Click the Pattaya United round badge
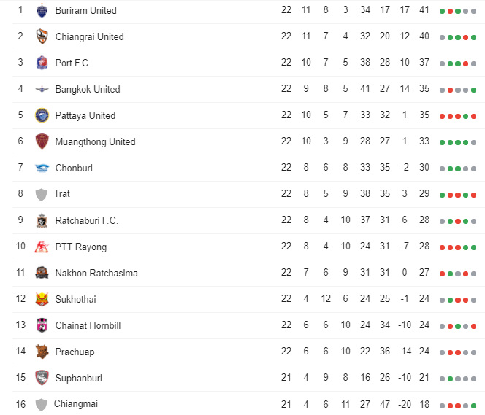This screenshot has height=415, width=485. (42, 115)
